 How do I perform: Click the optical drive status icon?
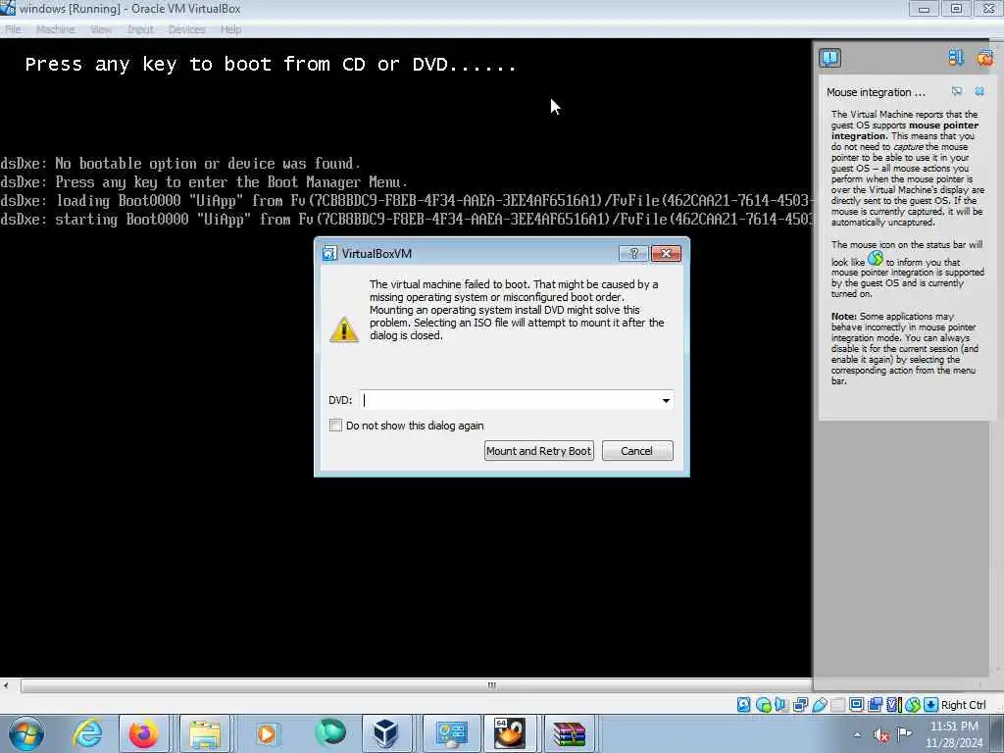pos(763,705)
